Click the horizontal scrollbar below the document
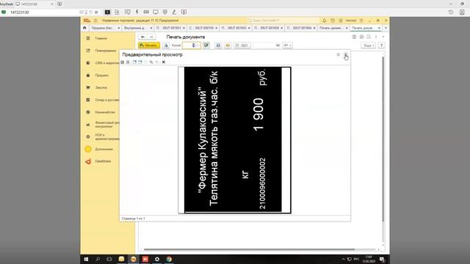This screenshot has width=470, height=264. (x=249, y=249)
